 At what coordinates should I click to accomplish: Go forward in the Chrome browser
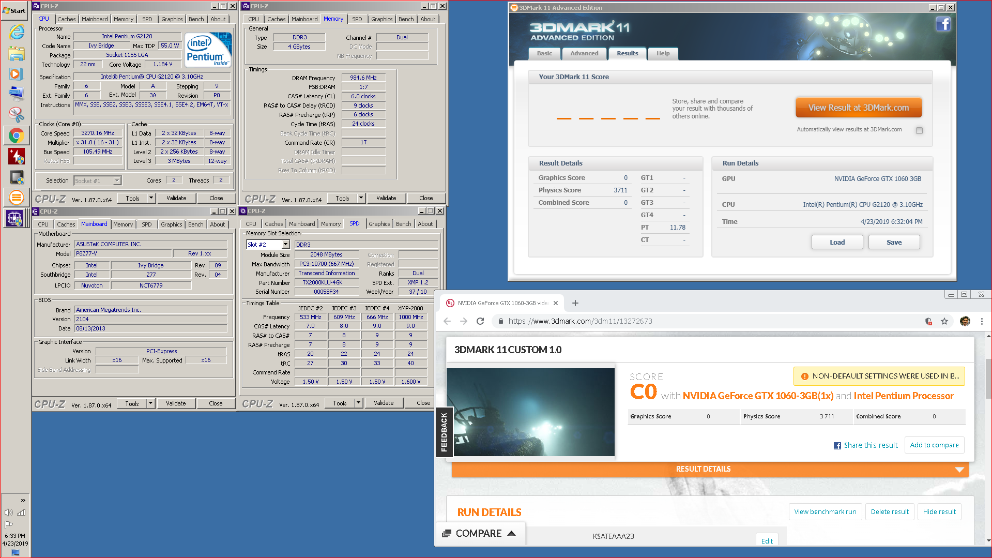coord(464,321)
